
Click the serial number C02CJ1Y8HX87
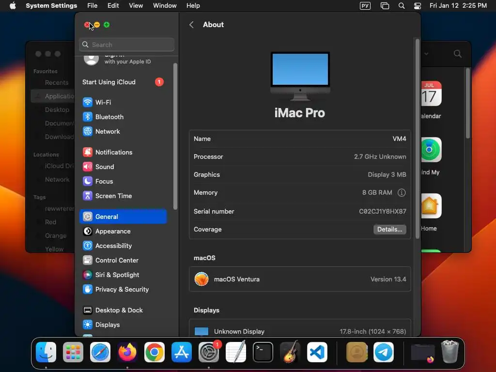click(x=383, y=211)
